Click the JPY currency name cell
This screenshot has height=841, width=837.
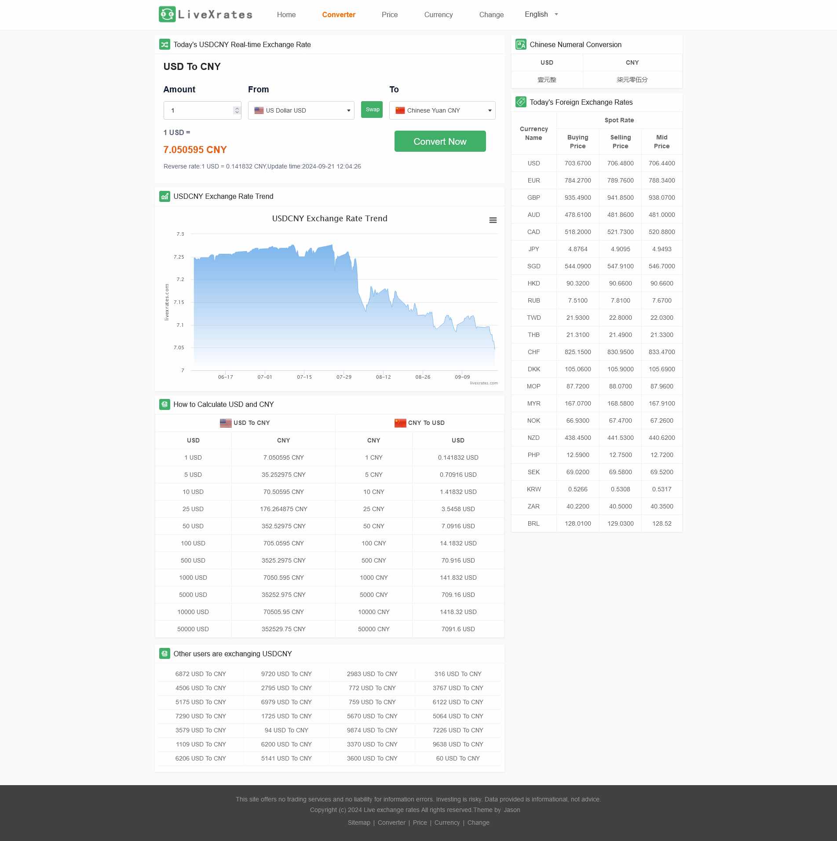(x=534, y=249)
